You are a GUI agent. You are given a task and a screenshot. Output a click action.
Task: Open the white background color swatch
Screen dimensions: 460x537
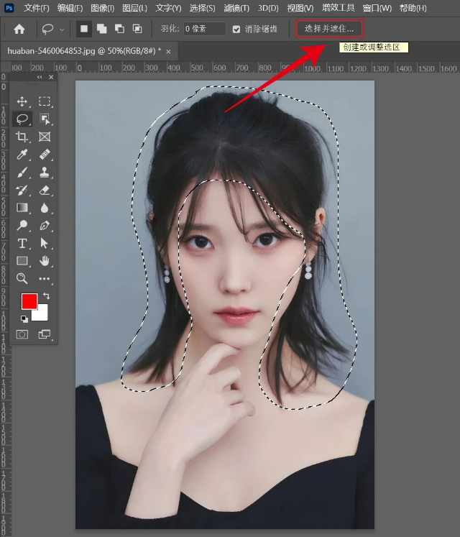(x=41, y=314)
